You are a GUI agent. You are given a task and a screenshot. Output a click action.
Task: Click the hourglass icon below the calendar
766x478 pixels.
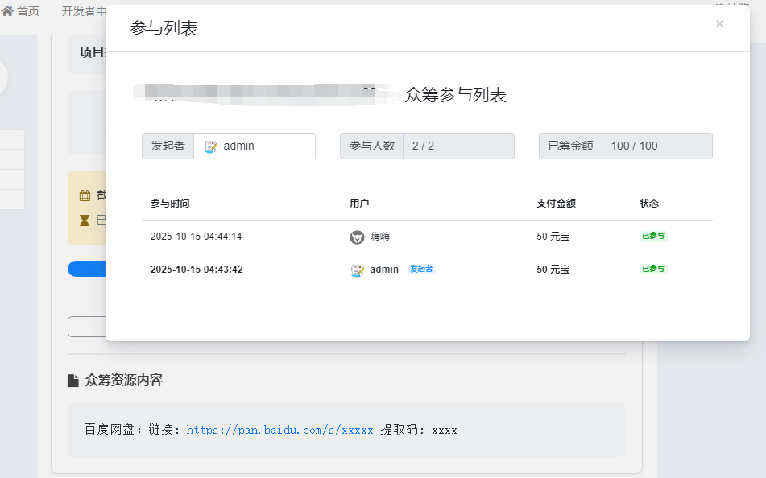pos(85,220)
